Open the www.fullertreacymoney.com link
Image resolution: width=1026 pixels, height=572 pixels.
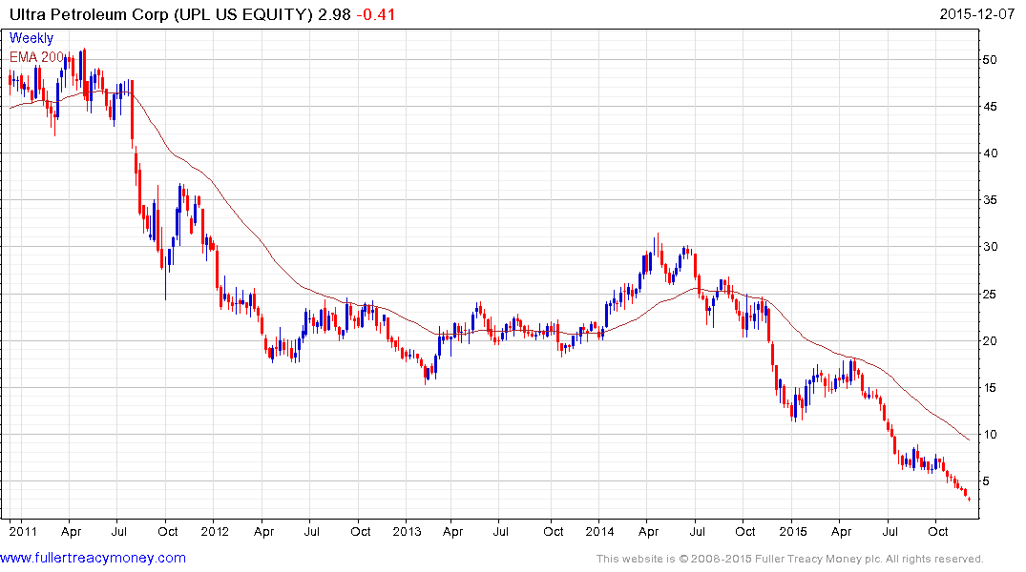click(x=93, y=559)
